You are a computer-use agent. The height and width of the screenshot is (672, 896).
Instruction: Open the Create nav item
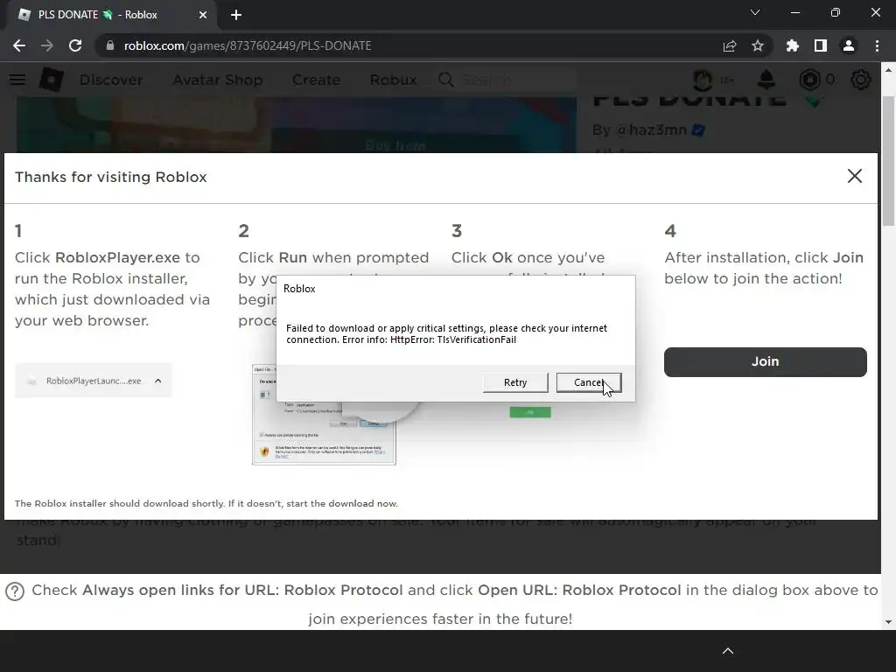tap(316, 80)
